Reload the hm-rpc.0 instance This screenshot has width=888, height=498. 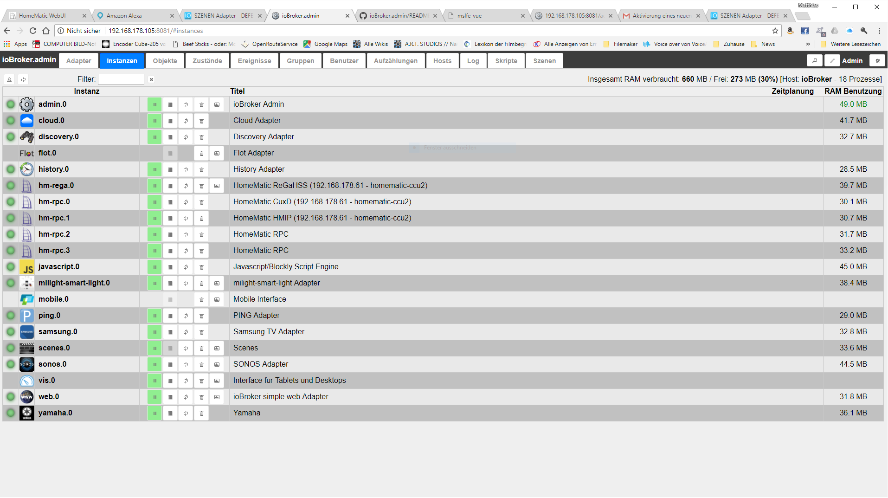[x=186, y=202]
